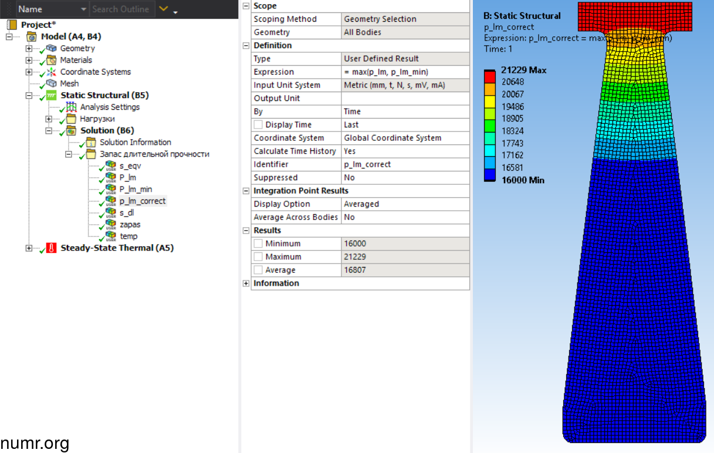
Task: Expand the Information section
Action: click(246, 283)
